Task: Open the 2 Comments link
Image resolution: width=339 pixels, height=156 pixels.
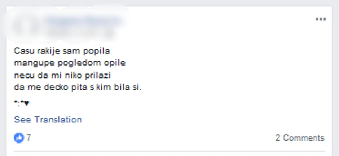Action: tap(300, 138)
